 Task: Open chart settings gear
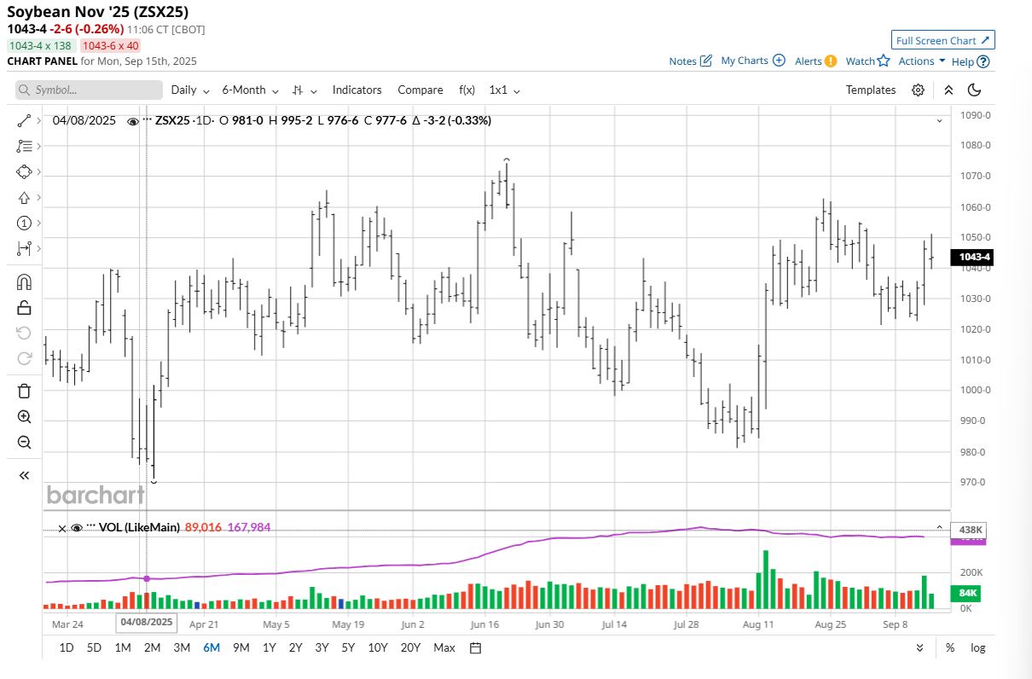click(x=918, y=90)
